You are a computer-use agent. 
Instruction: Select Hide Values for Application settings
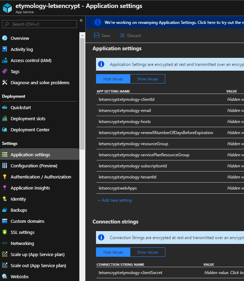click(x=113, y=79)
